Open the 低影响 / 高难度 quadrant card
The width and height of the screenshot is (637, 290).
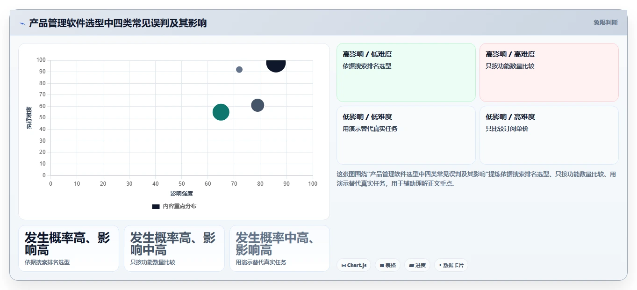tap(549, 135)
